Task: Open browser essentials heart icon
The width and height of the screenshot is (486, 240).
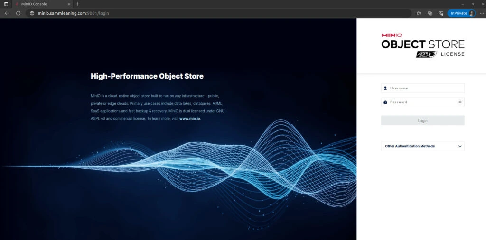Action: point(441,13)
